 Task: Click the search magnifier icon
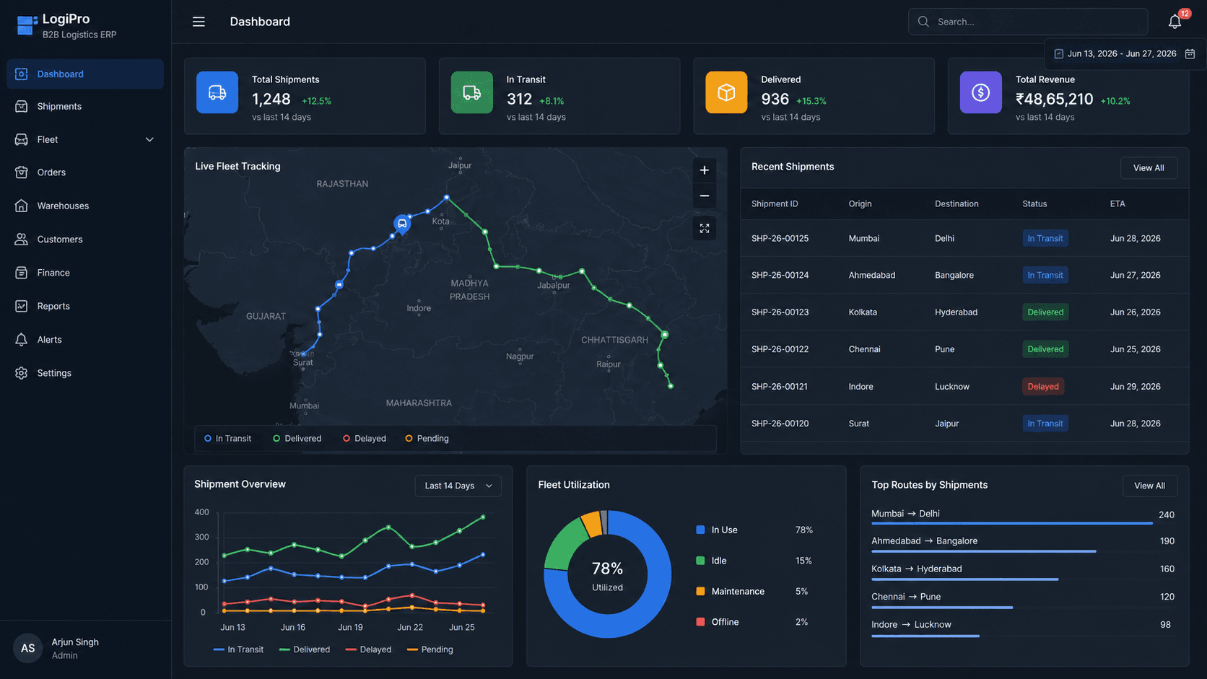(923, 22)
